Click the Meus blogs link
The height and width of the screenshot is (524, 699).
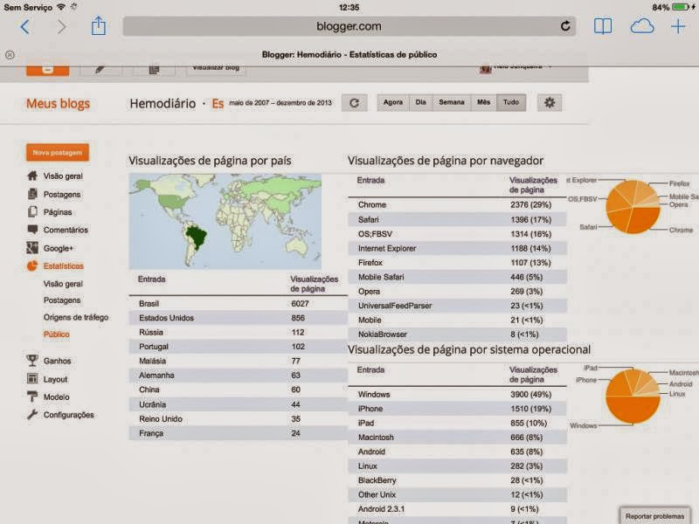tap(58, 104)
